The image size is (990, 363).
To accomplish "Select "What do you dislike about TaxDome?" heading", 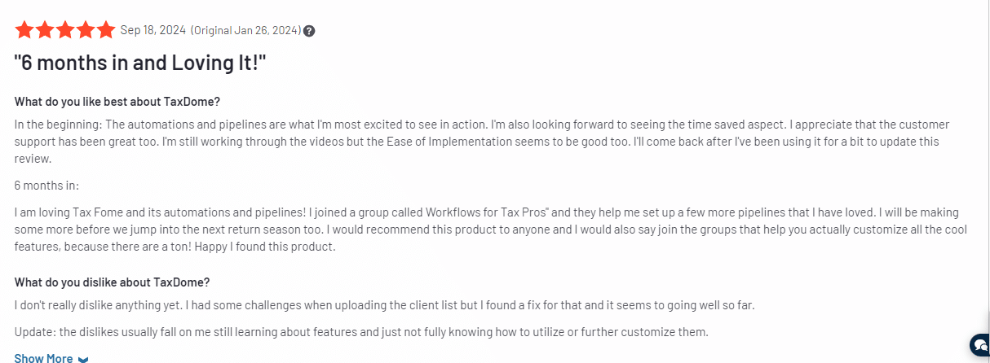I will 113,282.
